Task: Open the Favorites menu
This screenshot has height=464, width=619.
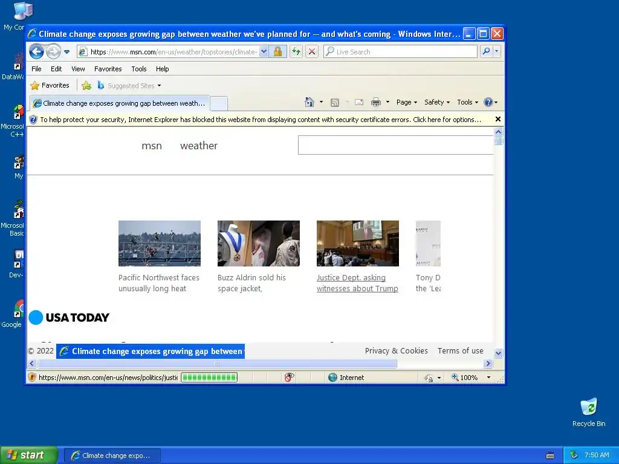Action: [108, 69]
